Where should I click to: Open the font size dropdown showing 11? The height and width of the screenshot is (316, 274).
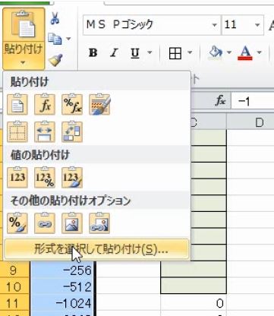[x=257, y=25]
